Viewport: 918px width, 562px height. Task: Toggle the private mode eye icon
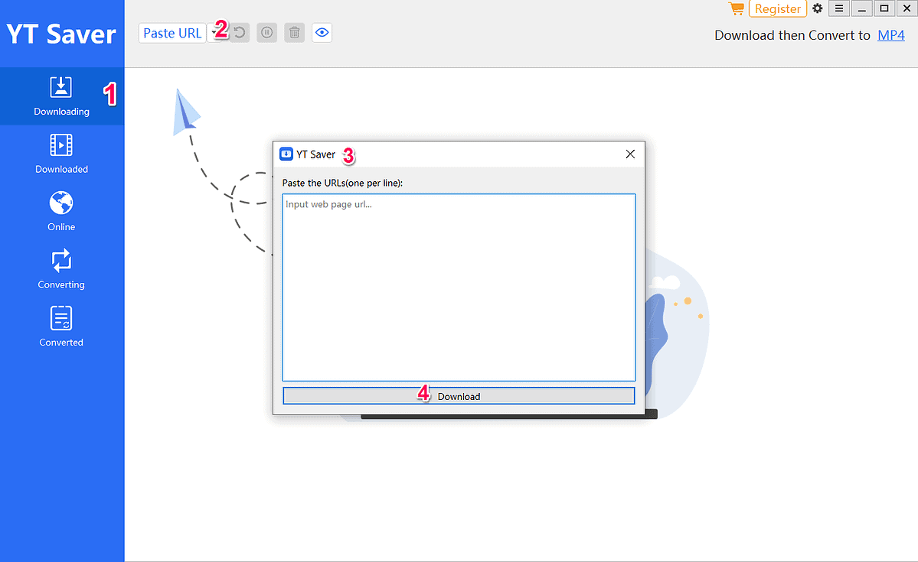pos(322,32)
